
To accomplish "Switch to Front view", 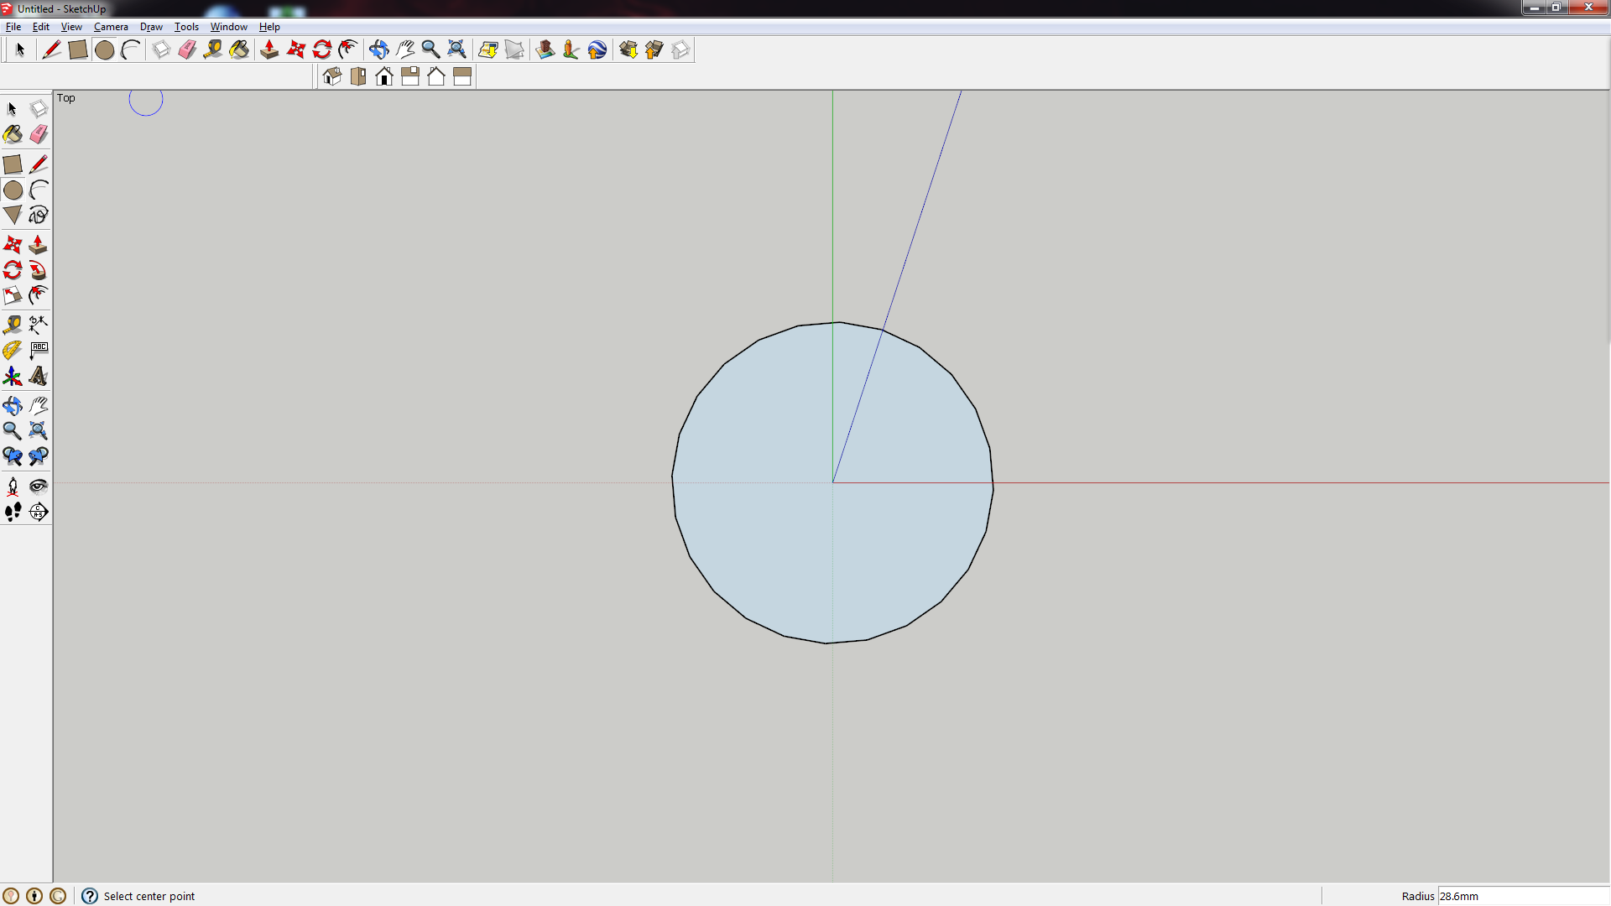I will click(x=384, y=77).
